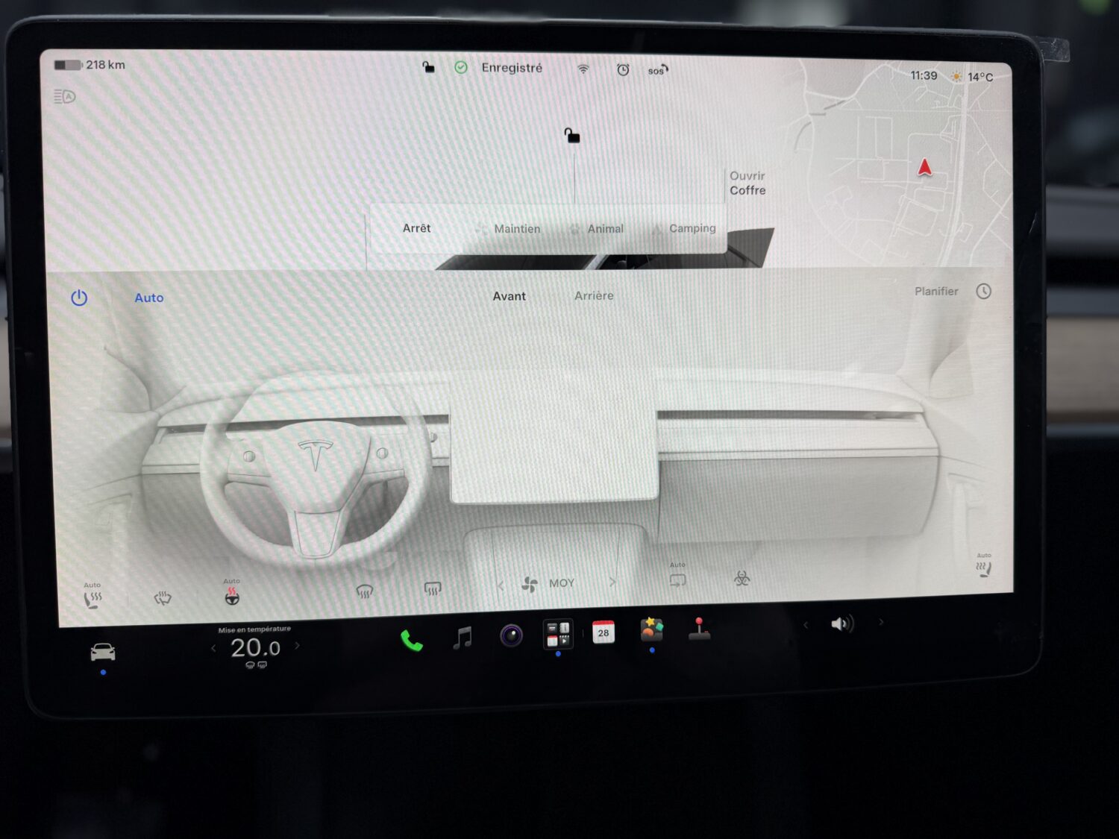The width and height of the screenshot is (1119, 839).
Task: Lower cabin temperature with left arrow
Action: [x=213, y=648]
